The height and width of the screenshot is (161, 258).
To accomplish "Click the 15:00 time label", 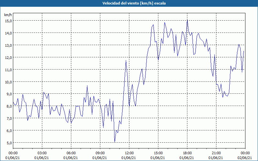I will 158,153.
